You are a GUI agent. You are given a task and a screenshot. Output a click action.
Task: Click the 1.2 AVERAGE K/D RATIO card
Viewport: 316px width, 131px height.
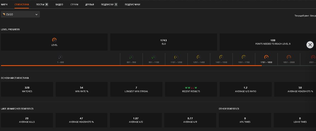coord(245,89)
